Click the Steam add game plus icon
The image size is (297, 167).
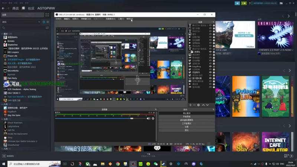pos(4,156)
